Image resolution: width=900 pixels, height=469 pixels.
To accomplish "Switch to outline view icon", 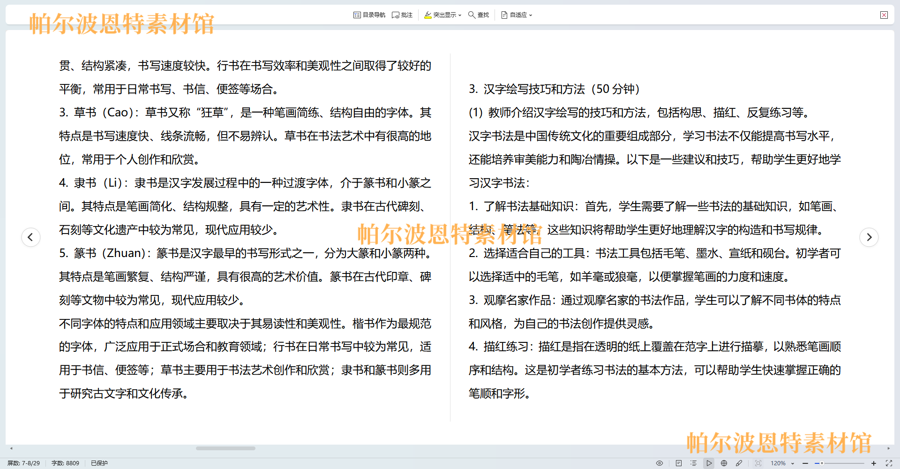I will 694,463.
